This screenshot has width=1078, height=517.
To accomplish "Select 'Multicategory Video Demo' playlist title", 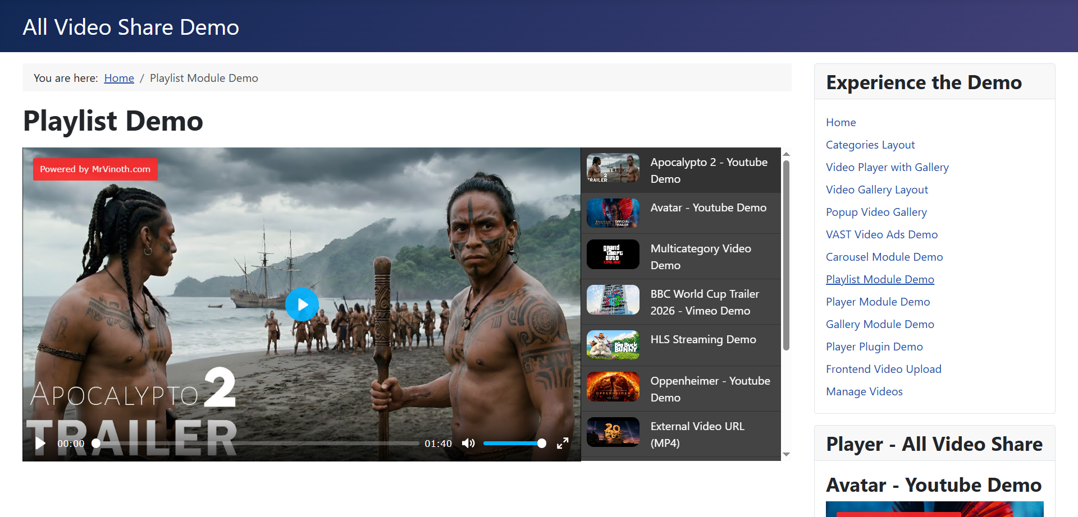I will point(701,257).
